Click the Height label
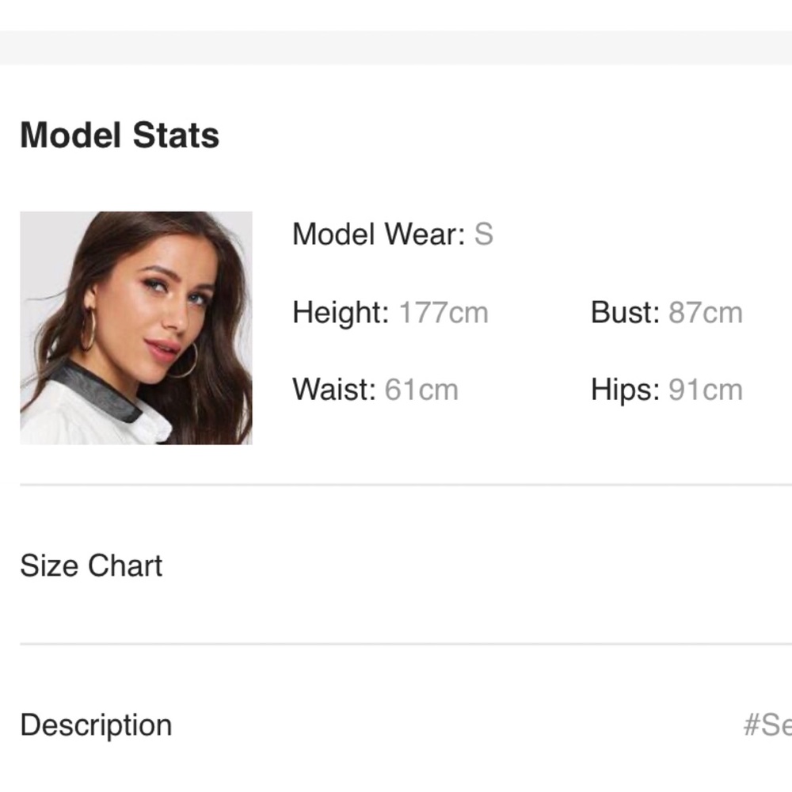This screenshot has width=792, height=792. [341, 312]
